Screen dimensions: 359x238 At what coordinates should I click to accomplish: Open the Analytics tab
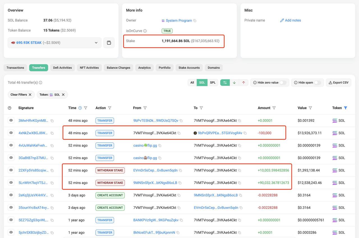(x=144, y=68)
